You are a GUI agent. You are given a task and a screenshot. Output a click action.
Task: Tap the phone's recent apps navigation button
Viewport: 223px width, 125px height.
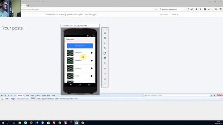(x=89, y=85)
